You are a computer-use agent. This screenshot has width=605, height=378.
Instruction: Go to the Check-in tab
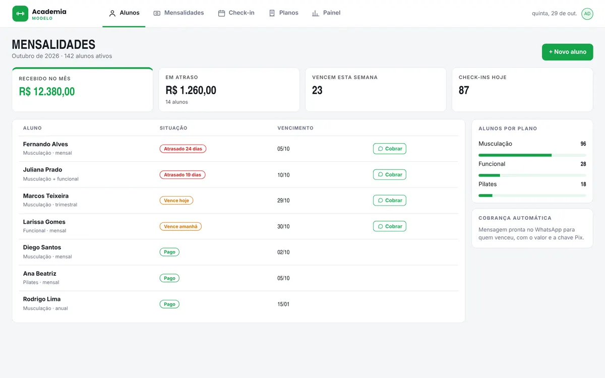[236, 13]
